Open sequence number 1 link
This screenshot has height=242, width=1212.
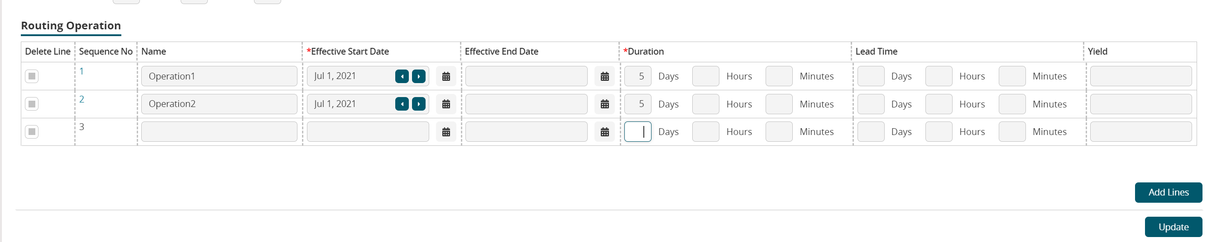point(81,71)
